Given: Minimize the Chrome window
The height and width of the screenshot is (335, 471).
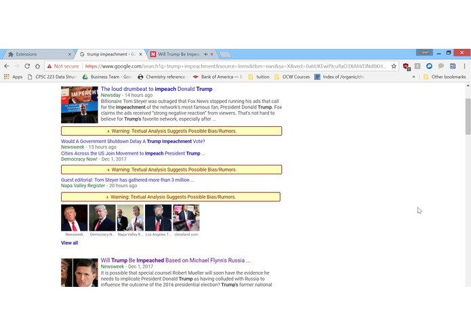Looking at the screenshot, I should point(439,53).
